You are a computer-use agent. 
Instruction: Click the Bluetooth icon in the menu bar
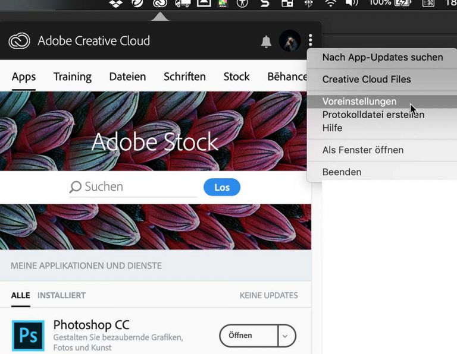click(x=309, y=4)
